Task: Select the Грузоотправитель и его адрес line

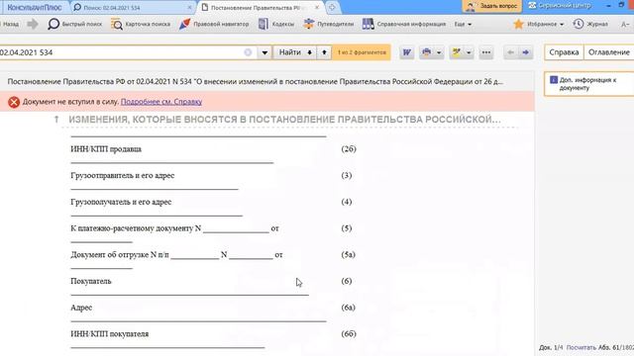Action: click(x=123, y=176)
